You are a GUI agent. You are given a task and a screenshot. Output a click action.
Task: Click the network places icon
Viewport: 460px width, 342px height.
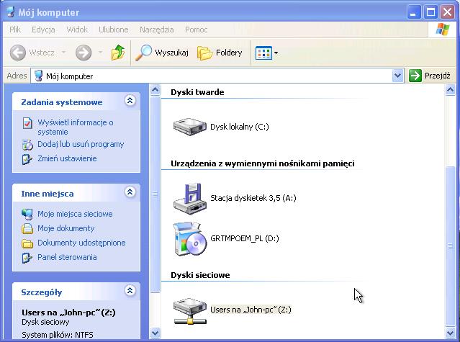pyautogui.click(x=27, y=214)
